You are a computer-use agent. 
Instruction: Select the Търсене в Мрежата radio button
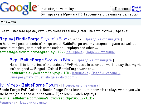(x=43, y=14)
